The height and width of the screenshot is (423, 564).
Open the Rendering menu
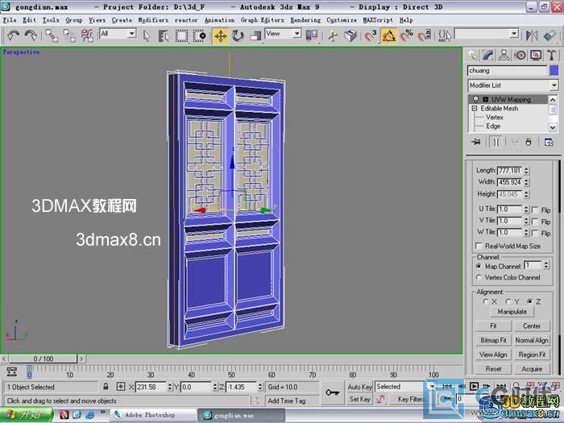[x=305, y=19]
